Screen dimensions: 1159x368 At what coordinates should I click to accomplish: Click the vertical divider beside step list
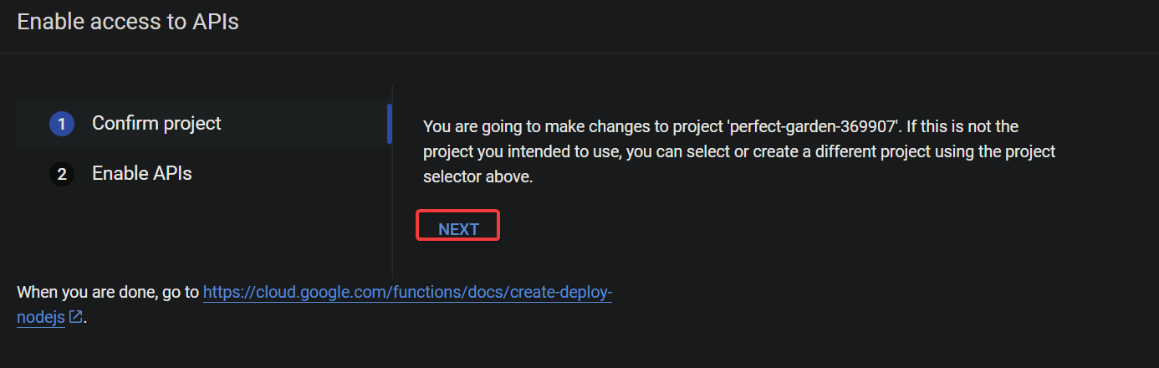392,181
